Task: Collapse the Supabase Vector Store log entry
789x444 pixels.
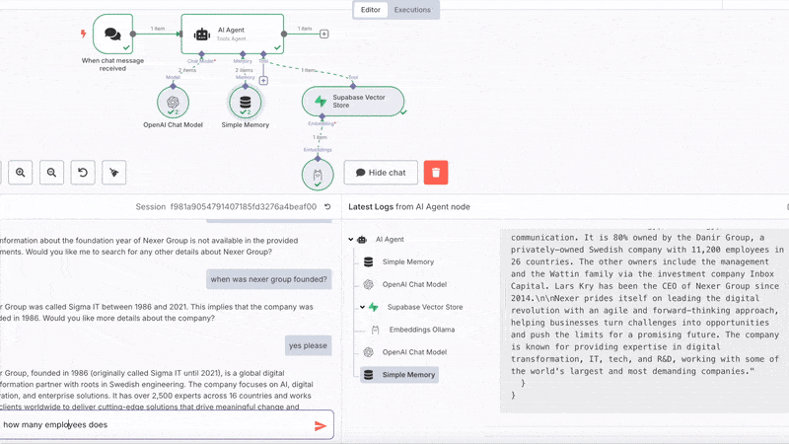Action: 362,307
